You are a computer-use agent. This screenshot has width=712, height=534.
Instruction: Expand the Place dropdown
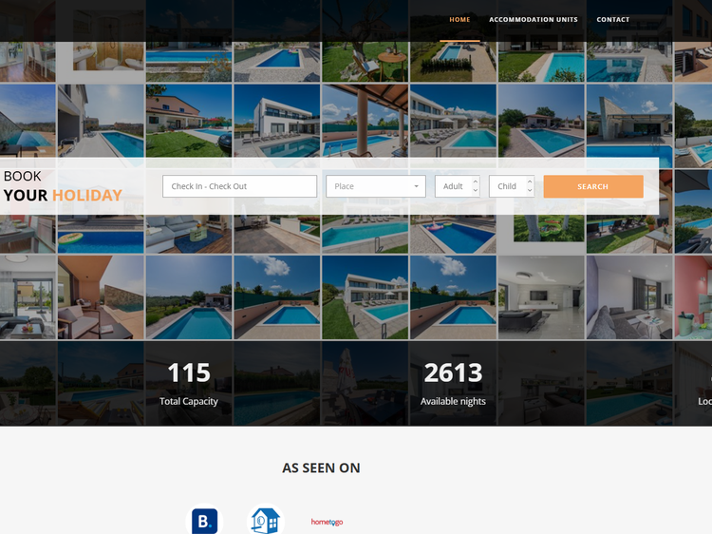point(375,186)
